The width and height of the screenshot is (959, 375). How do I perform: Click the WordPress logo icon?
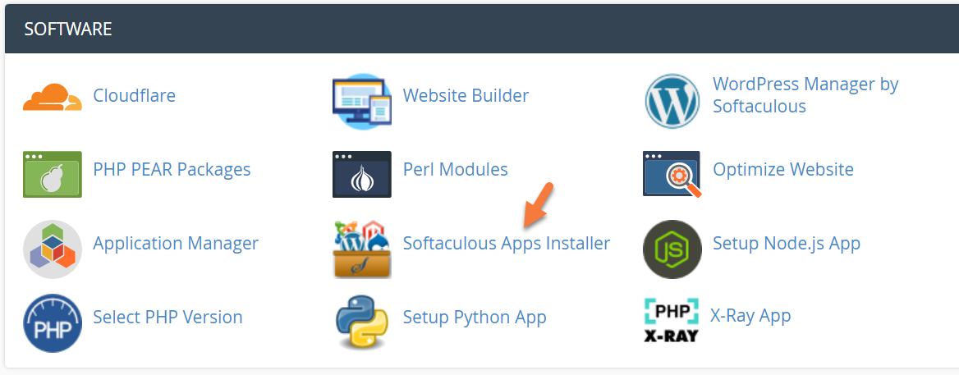pos(672,101)
